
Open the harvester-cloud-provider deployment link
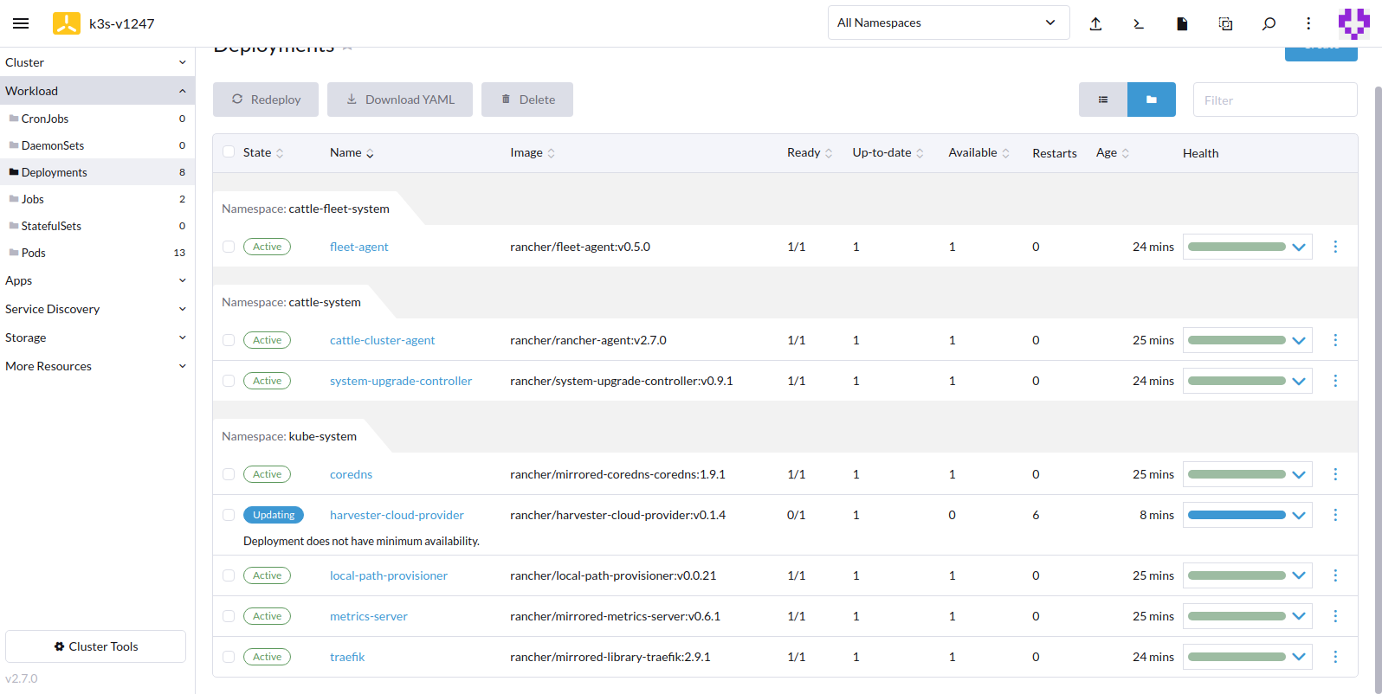pyautogui.click(x=397, y=515)
